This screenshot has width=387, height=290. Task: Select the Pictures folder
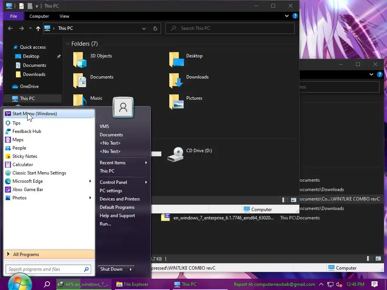tap(186, 102)
